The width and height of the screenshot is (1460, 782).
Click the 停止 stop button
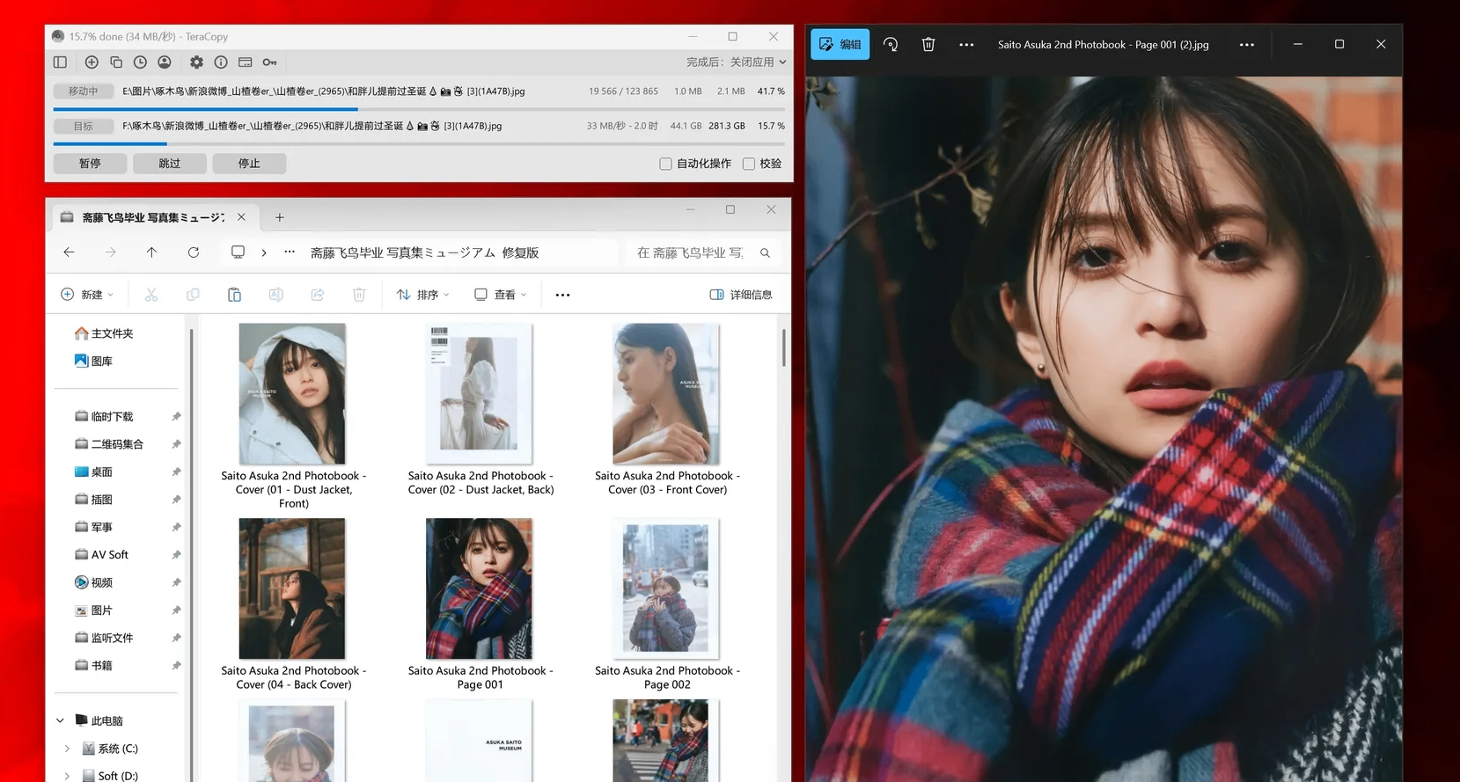pos(249,164)
